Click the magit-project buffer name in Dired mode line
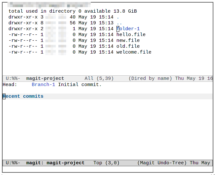The height and width of the screenshot is (175, 215). [x=45, y=78]
